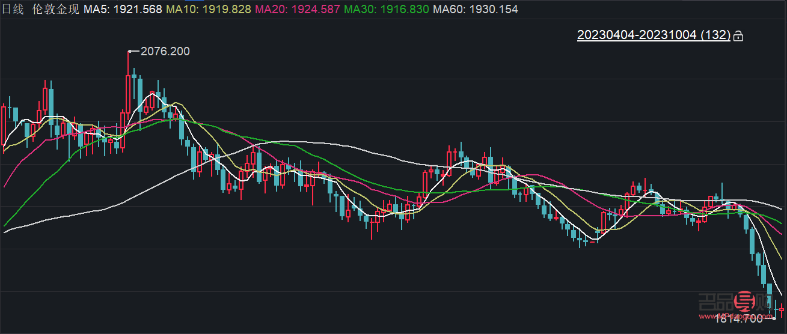Click the 伦敦金现 instrument name
This screenshot has width=787, height=334.
point(55,10)
